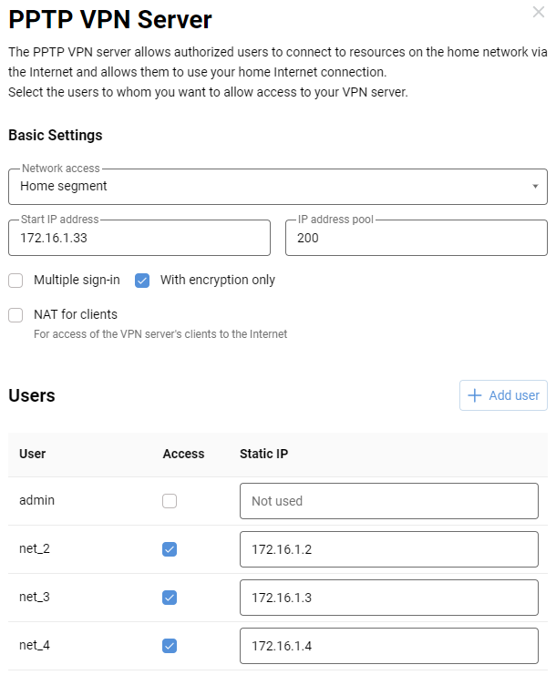This screenshot has height=675, width=556.
Task: Click the Start IP address field
Action: pos(139,238)
